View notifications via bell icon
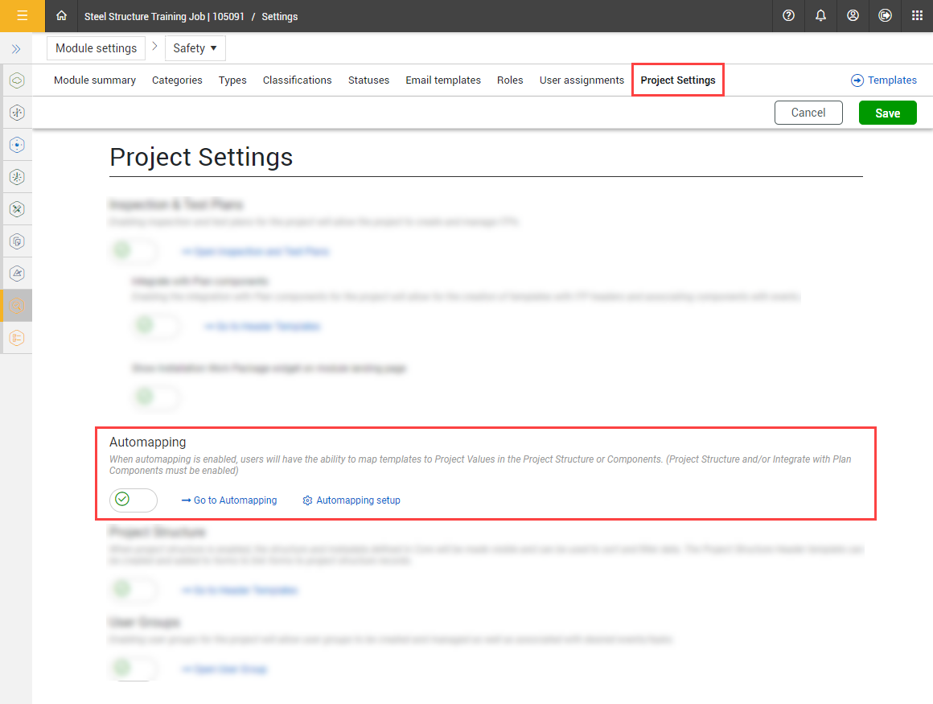This screenshot has width=933, height=704. pos(820,16)
